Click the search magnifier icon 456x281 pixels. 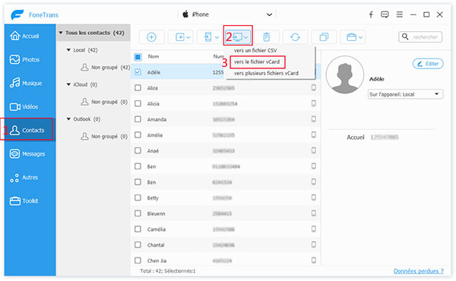405,36
